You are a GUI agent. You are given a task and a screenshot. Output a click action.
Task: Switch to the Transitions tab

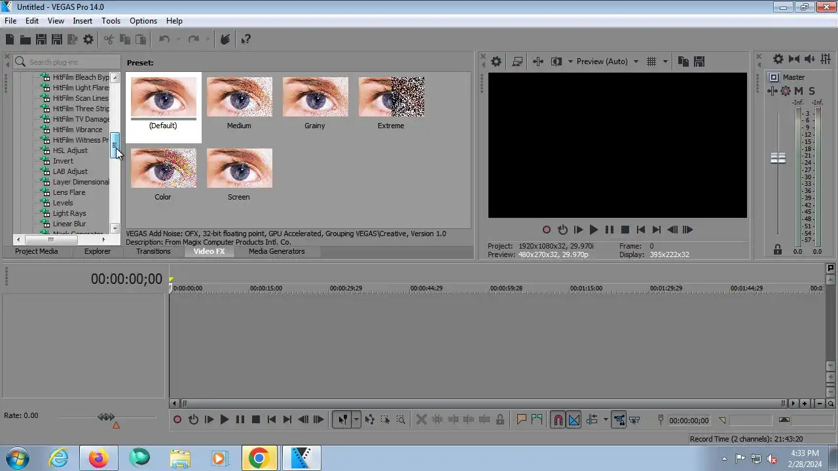pos(153,251)
